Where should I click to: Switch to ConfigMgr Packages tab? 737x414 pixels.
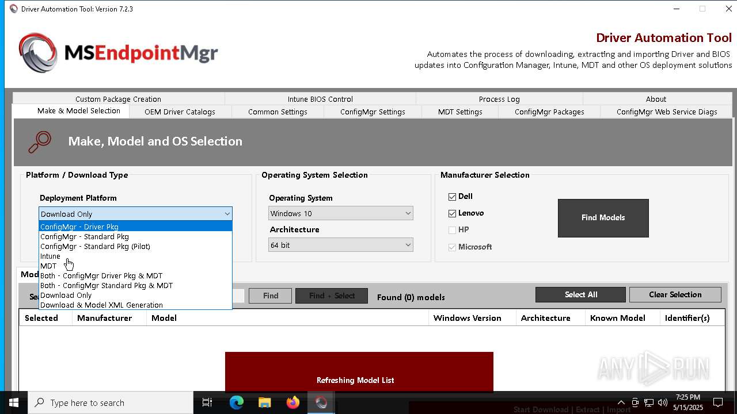pos(549,112)
